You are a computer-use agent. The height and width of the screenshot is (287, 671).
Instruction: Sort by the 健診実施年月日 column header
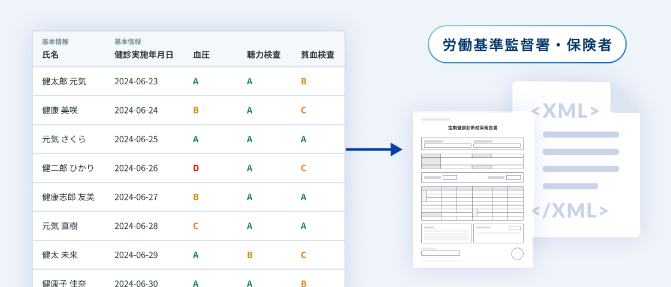click(x=144, y=54)
